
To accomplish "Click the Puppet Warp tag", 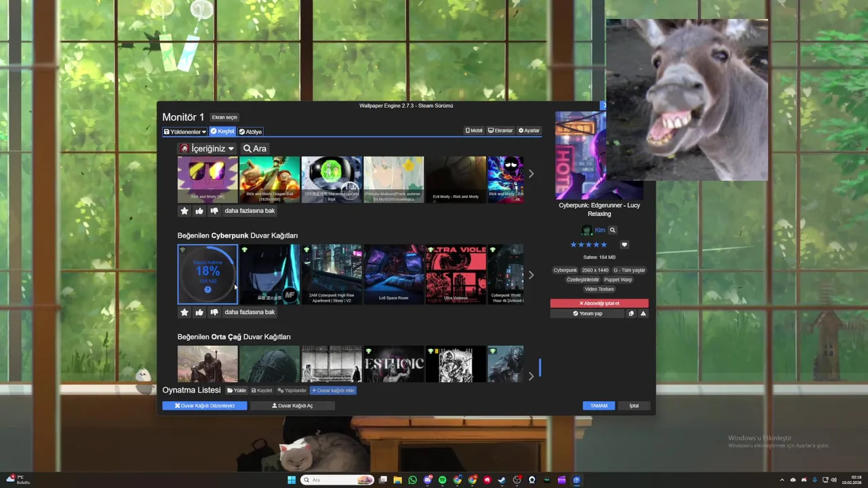I will point(618,280).
